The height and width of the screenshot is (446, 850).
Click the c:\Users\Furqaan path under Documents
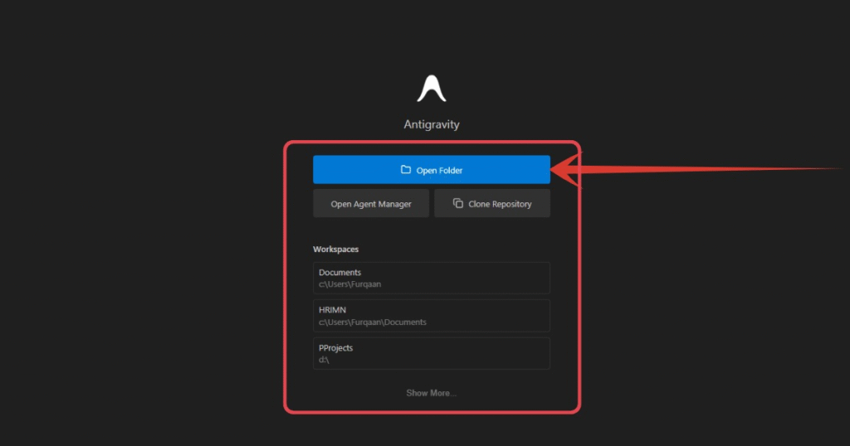pyautogui.click(x=349, y=284)
